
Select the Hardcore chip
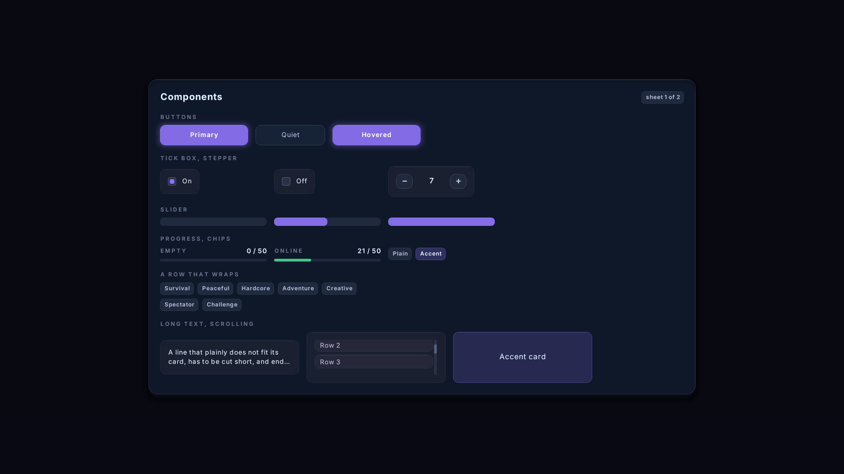click(x=256, y=288)
